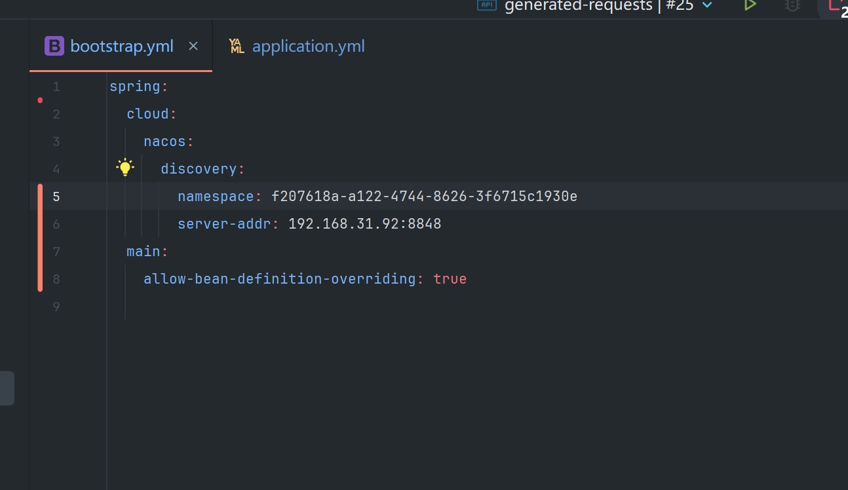Click the true value on line 8
Viewport: 848px width, 490px height.
click(x=450, y=279)
